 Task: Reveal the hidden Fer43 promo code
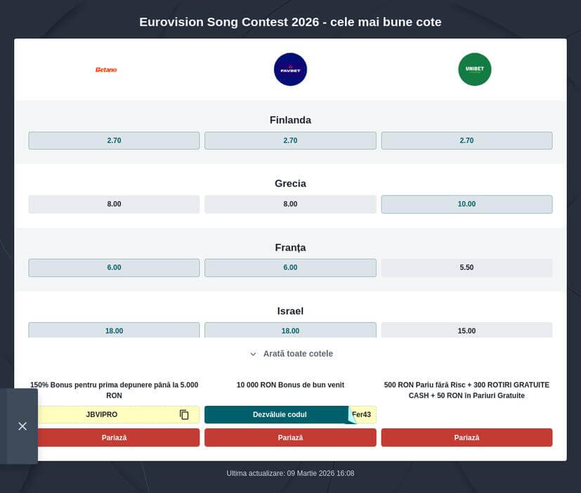point(361,415)
